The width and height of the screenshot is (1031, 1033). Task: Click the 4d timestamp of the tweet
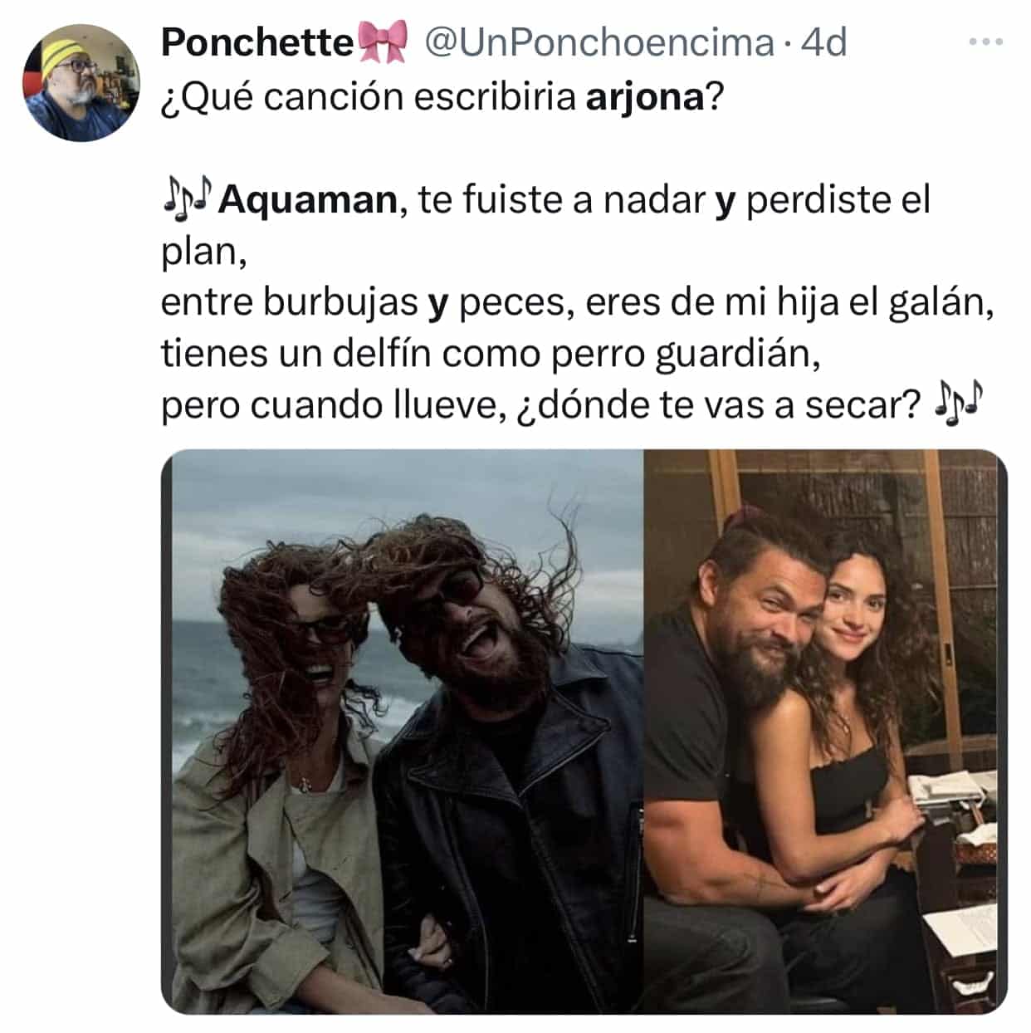(823, 42)
